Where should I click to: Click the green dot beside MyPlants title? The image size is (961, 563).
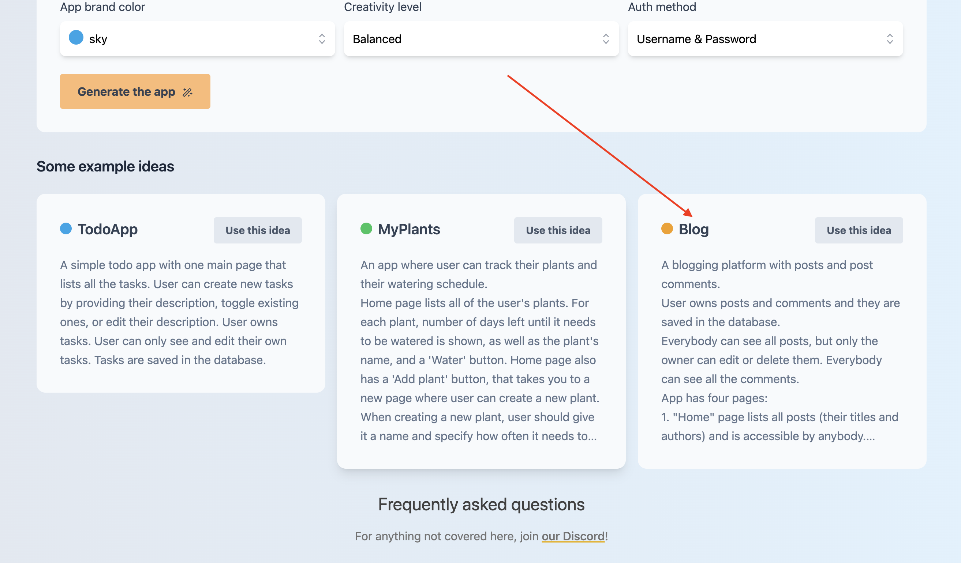point(366,228)
